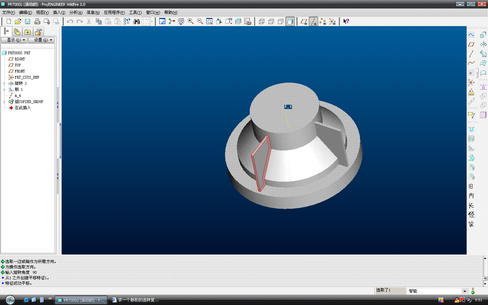The image size is (488, 305).
Task: Click the context-sensitive Help pointer icon
Action: pyautogui.click(x=346, y=21)
